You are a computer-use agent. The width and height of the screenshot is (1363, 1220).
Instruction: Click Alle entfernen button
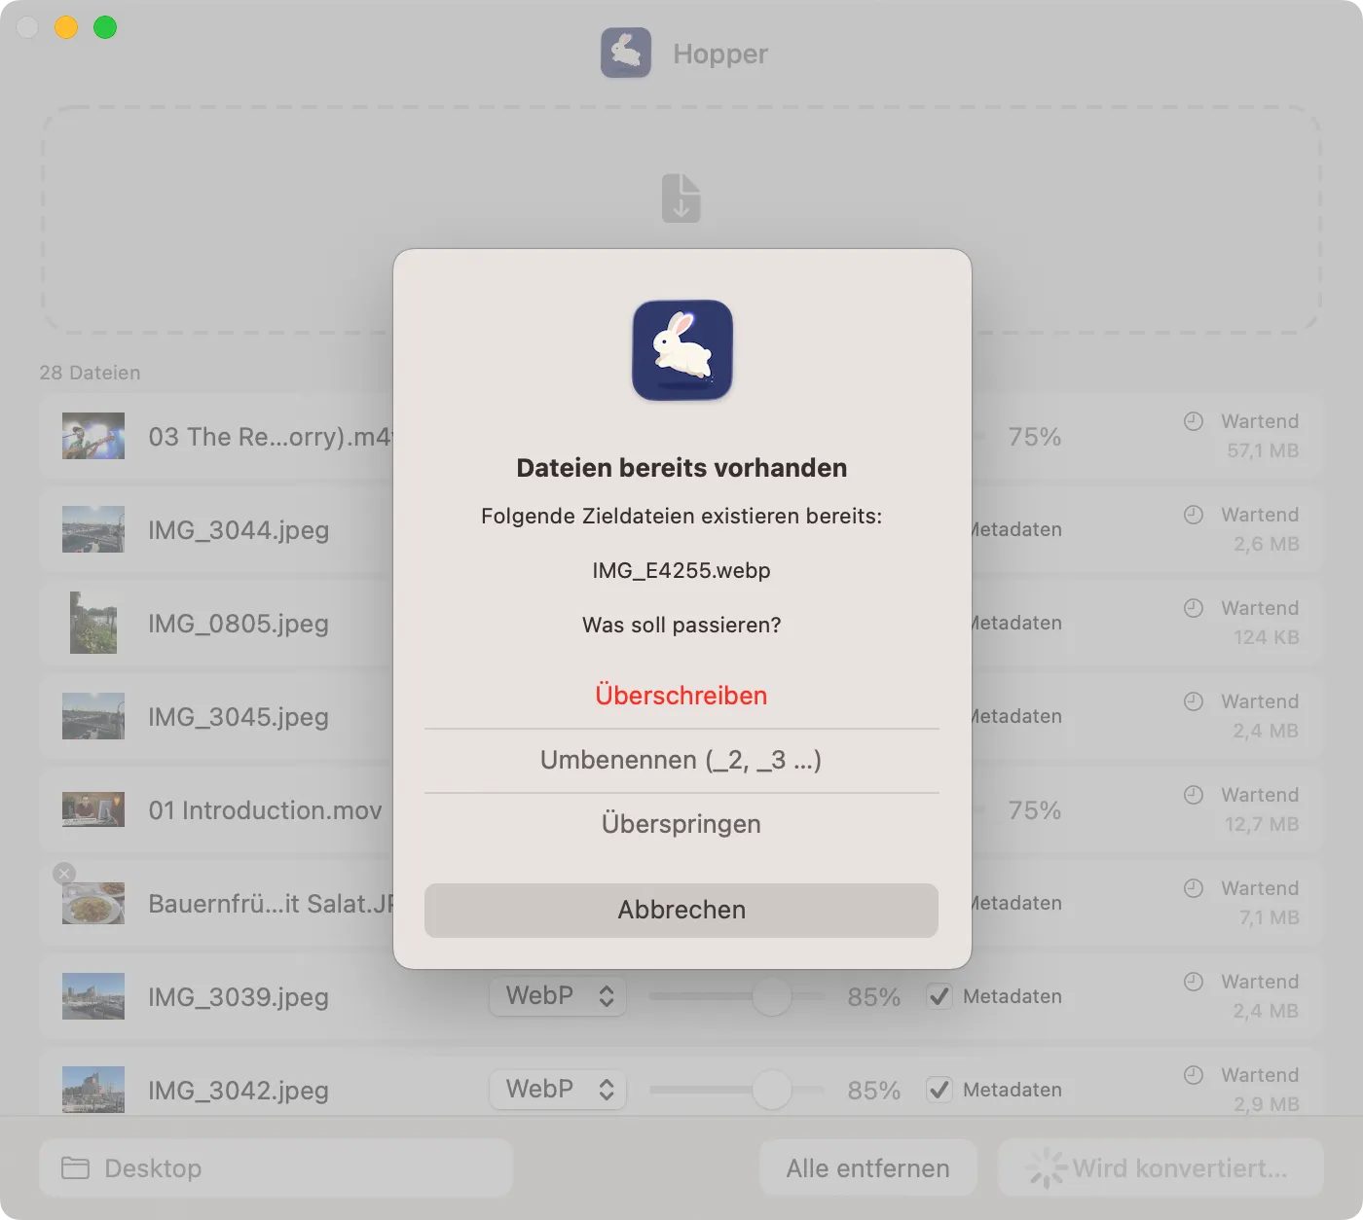click(867, 1167)
